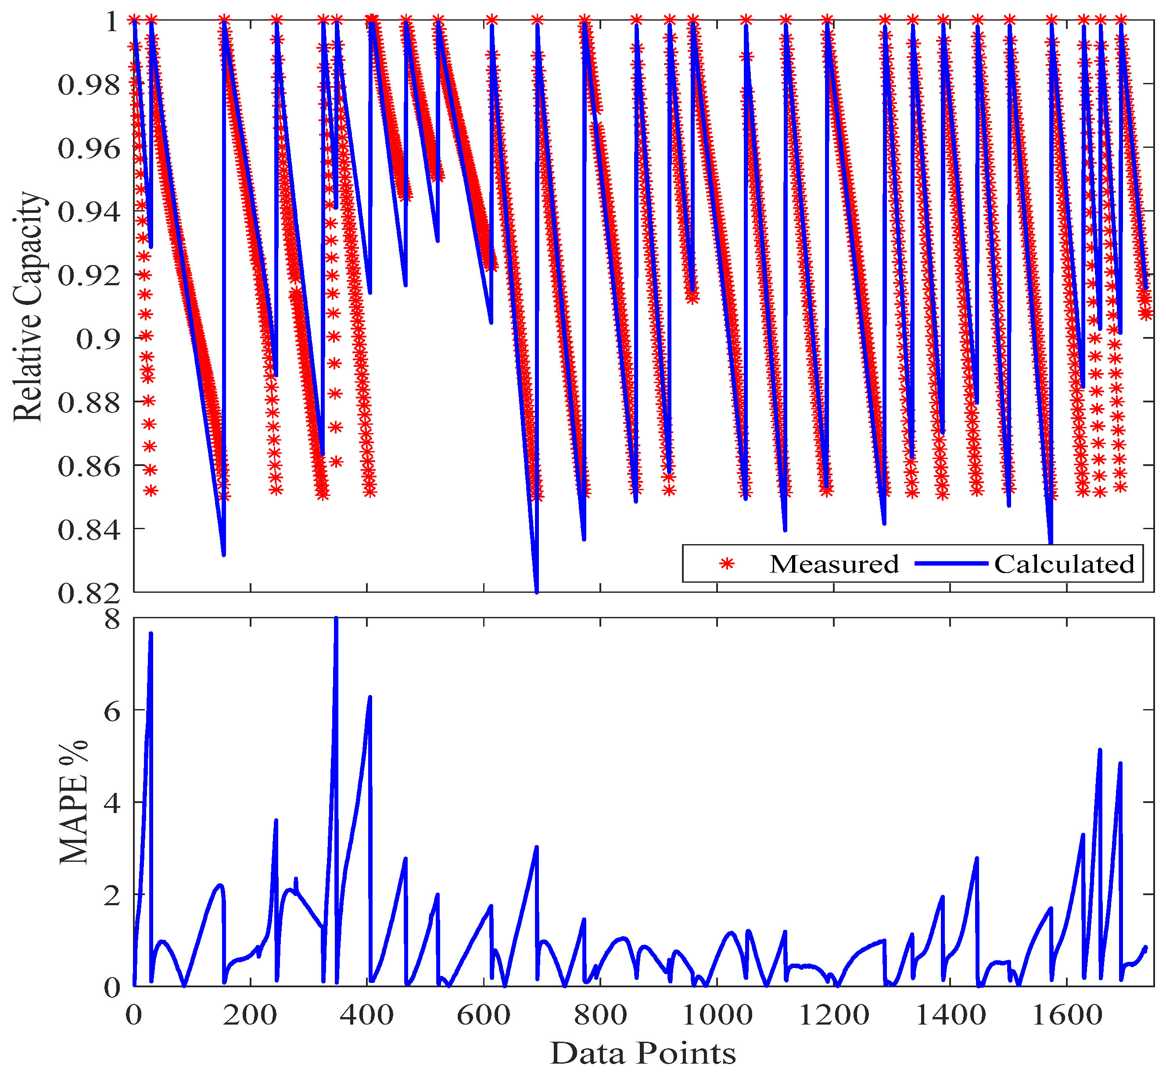Viewport: 1166px width, 1079px height.
Task: Click the 0.9 tick label on capacity axis
Action: click(98, 339)
